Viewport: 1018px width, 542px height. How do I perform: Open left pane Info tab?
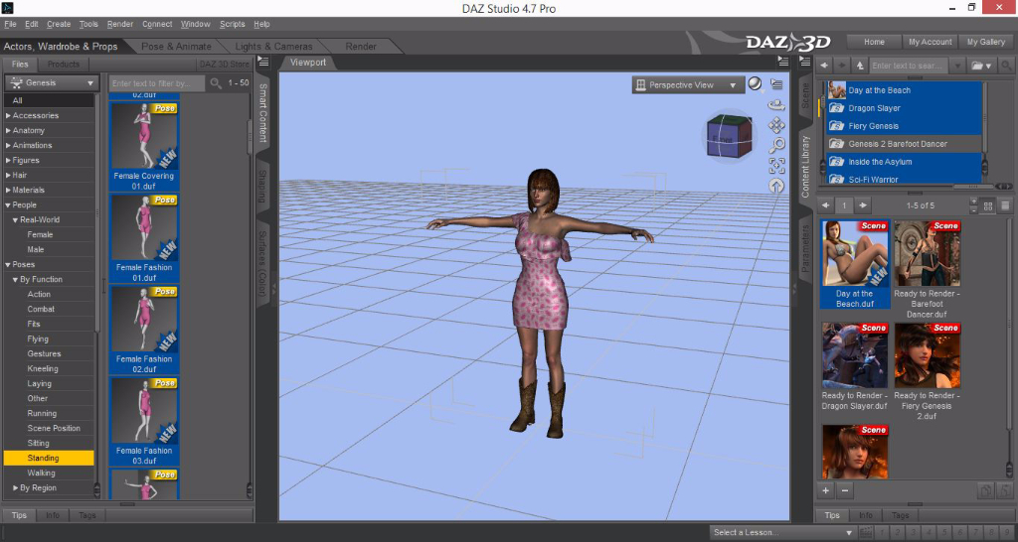click(53, 515)
